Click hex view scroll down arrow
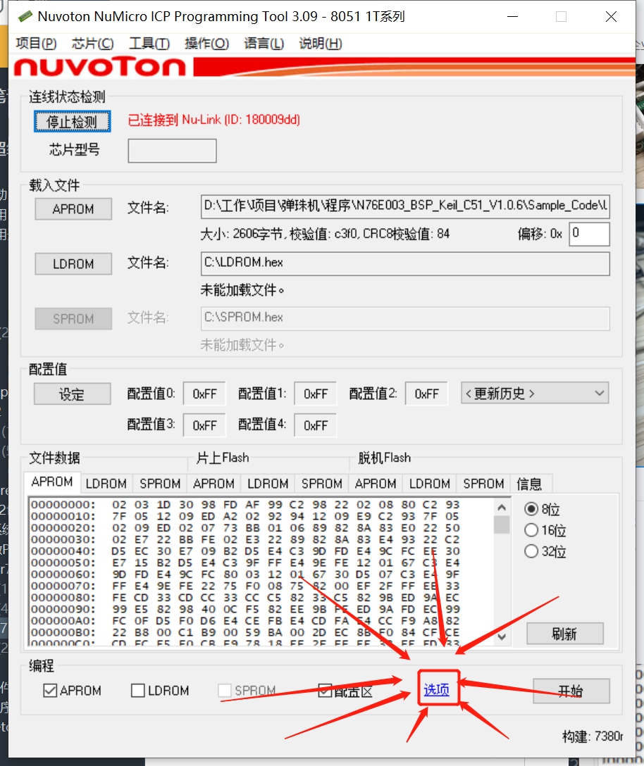644x766 pixels. coord(502,636)
